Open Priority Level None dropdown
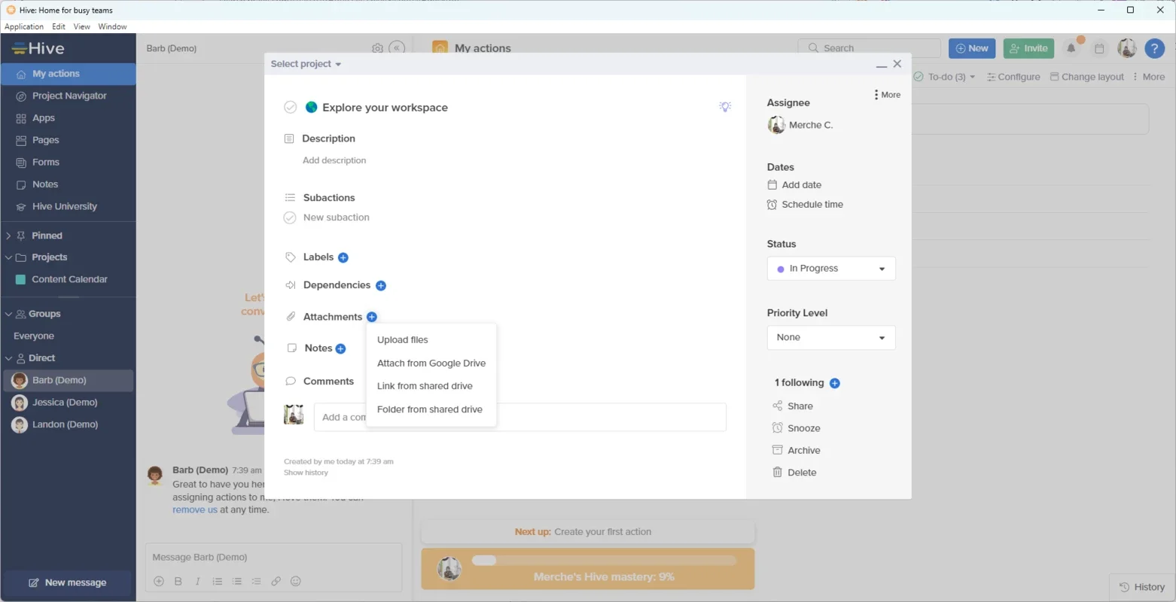The image size is (1176, 602). pos(831,337)
